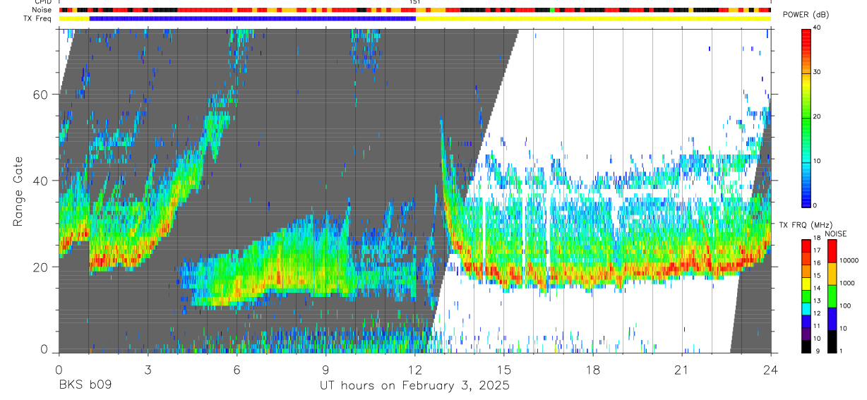Click UT hour tick label 12 on x-axis
Screen dimensions: 867x400
tap(414, 370)
